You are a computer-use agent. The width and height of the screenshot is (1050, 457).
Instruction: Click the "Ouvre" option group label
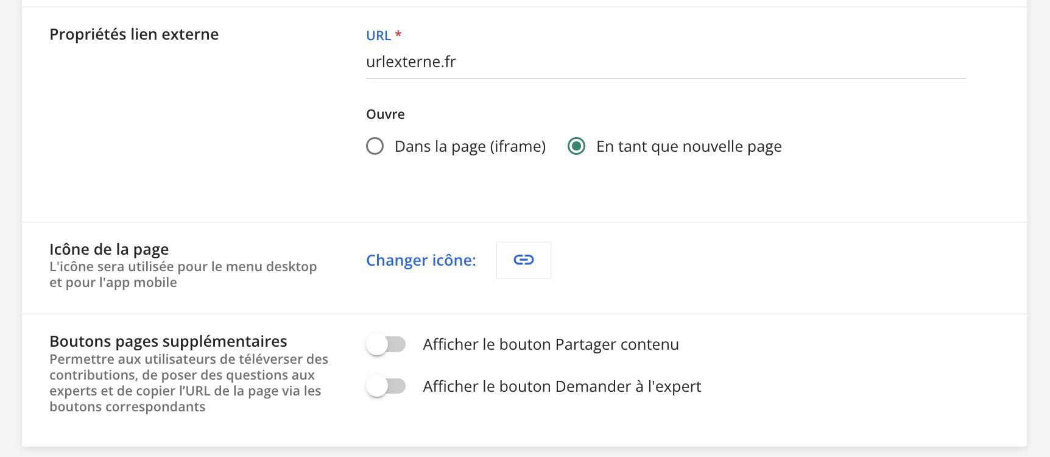click(x=385, y=115)
